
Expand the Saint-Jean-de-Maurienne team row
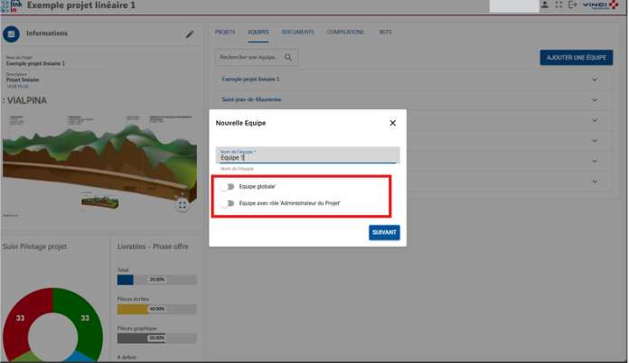click(595, 99)
